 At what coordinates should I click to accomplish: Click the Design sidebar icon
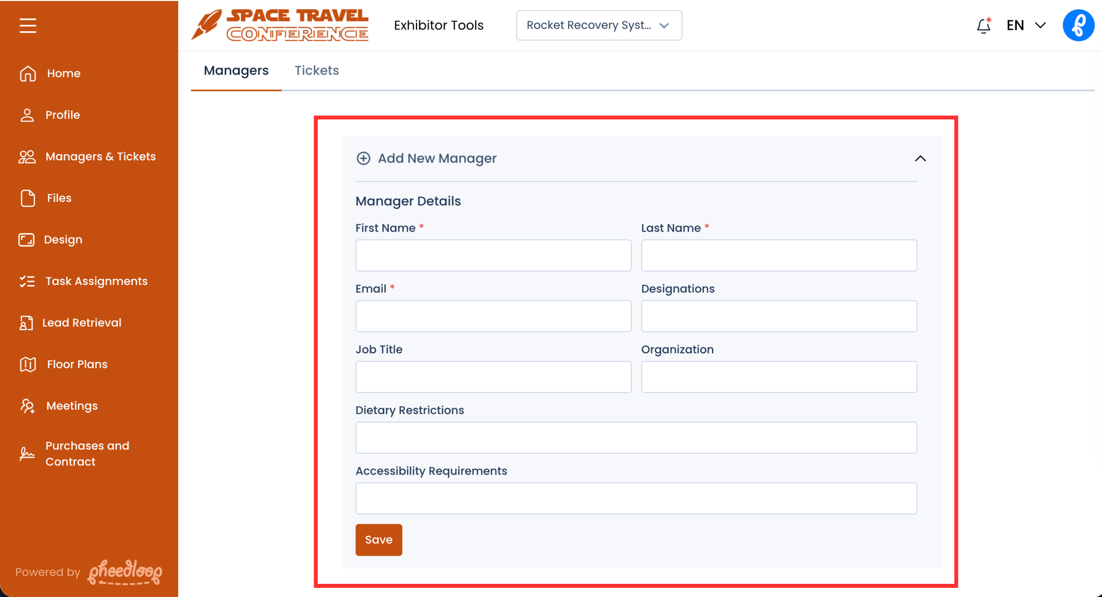(x=27, y=240)
